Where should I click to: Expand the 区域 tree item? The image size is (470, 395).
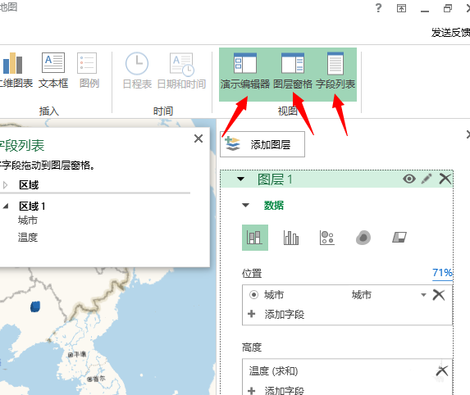click(5, 184)
